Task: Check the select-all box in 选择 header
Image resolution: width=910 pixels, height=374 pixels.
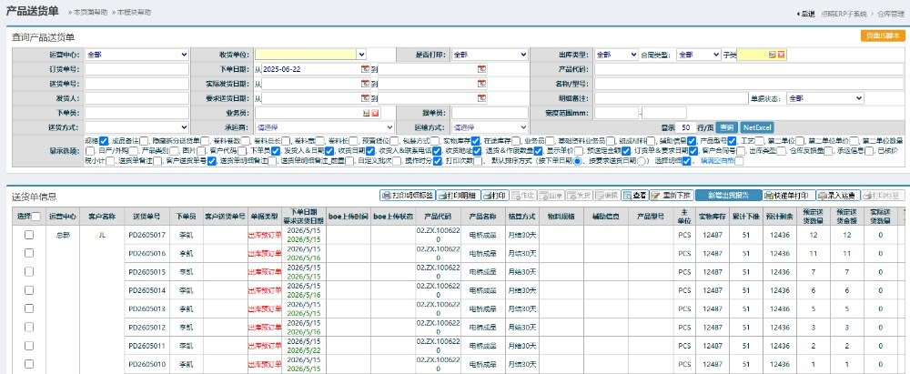Action: click(36, 217)
